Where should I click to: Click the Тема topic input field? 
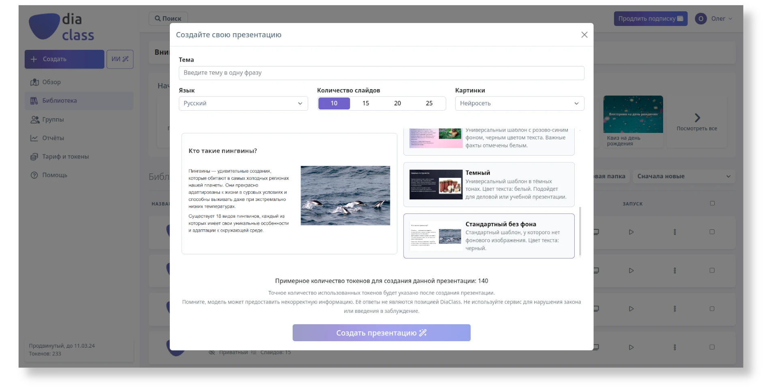(381, 73)
